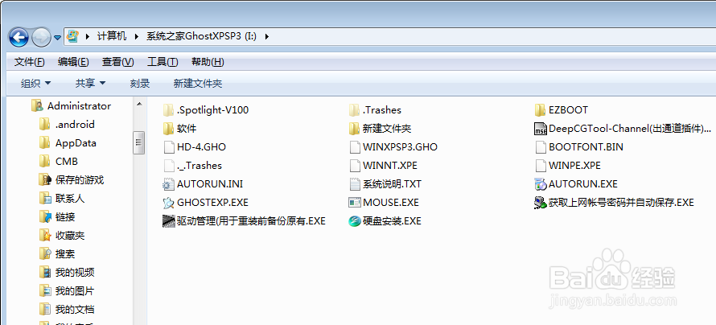Open the 帮助(H) menu
Screen dimensions: 716x325
208,62
